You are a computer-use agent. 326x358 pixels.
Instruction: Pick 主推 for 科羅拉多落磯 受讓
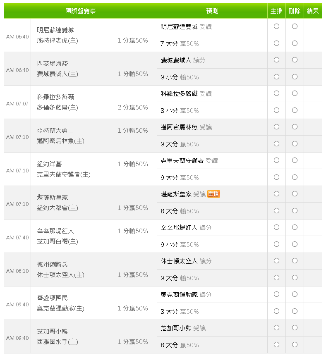tap(276, 93)
